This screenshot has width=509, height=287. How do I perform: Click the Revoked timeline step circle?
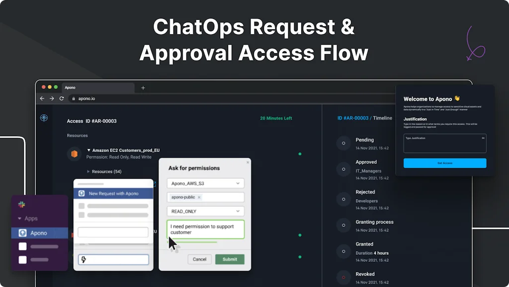343,277
